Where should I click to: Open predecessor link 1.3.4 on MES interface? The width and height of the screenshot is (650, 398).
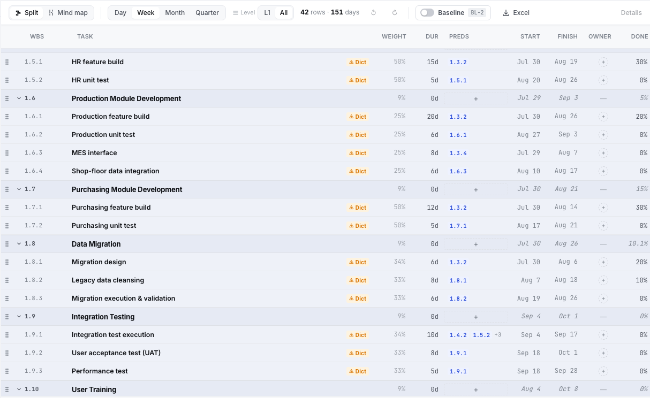pos(458,153)
